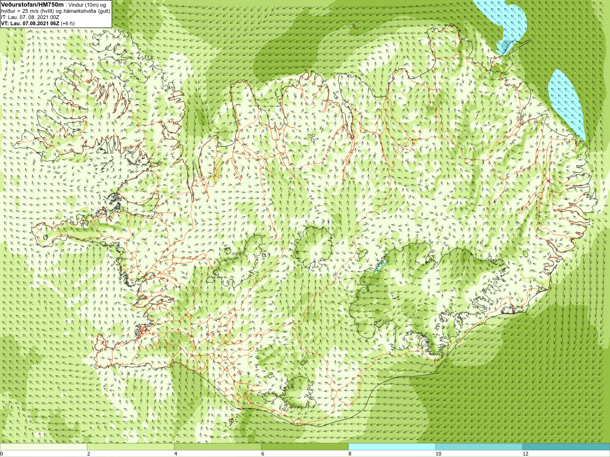Click the '12' label on the wind scale
The image size is (610, 457).
(526, 454)
